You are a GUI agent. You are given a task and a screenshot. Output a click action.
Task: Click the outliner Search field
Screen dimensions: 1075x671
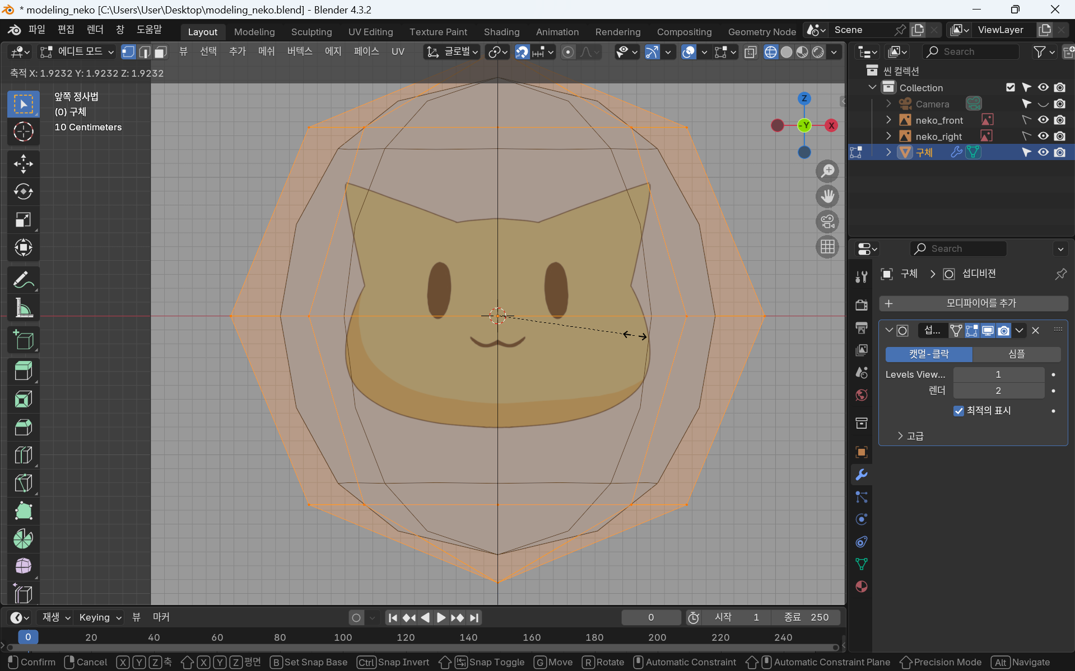pyautogui.click(x=971, y=51)
